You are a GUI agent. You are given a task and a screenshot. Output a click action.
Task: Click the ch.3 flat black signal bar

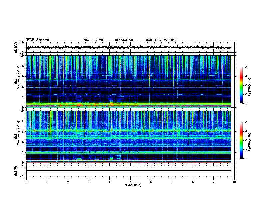tap(128, 171)
